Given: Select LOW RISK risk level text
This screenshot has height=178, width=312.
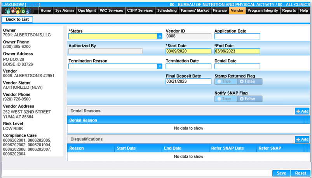Looking at the screenshot, I should tap(13, 128).
